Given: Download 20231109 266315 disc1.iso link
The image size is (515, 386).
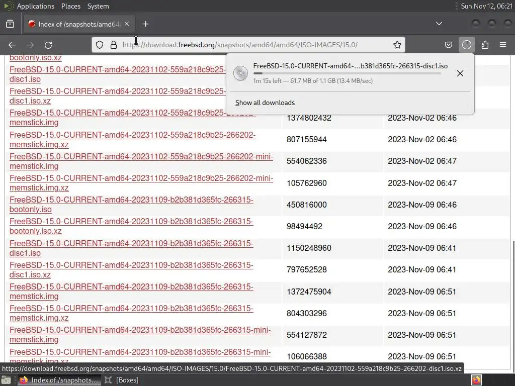Looking at the screenshot, I should [131, 248].
